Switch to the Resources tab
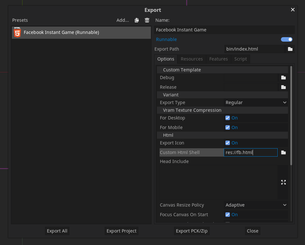This screenshot has height=245, width=305. [x=192, y=59]
